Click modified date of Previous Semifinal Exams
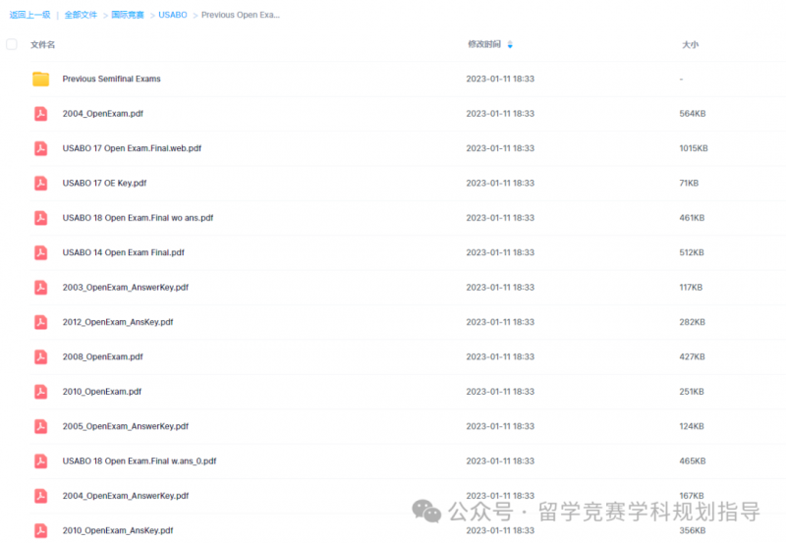This screenshot has width=786, height=543. pyautogui.click(x=500, y=79)
